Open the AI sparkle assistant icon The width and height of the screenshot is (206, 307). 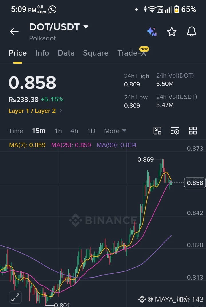(152, 32)
